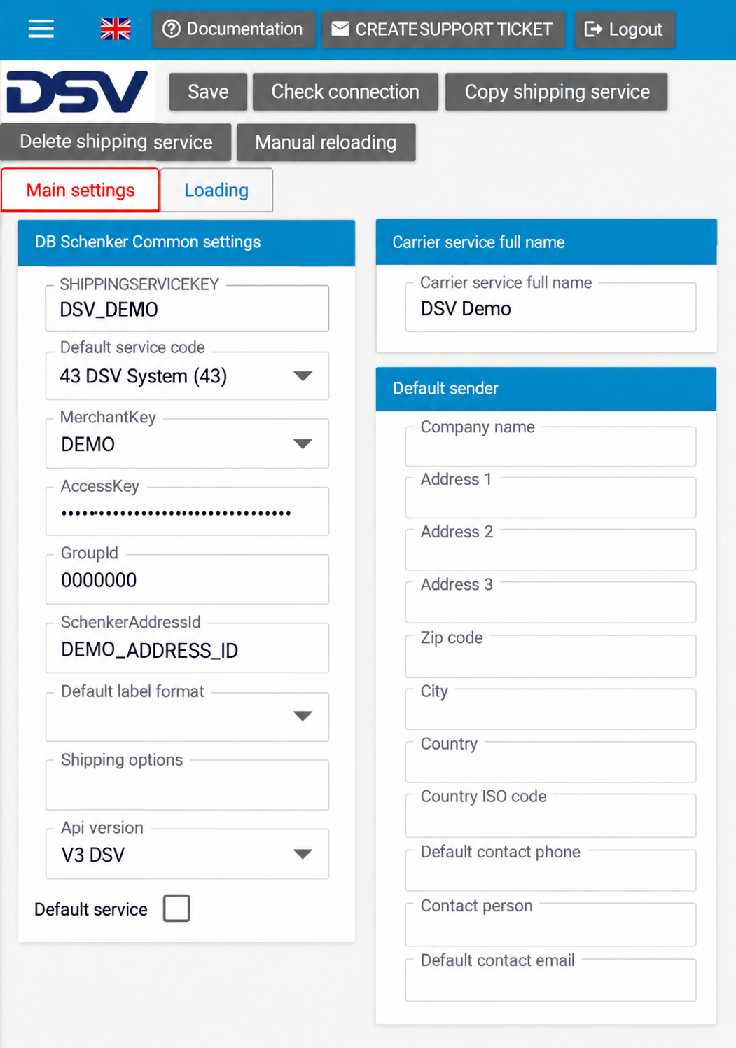Open the Documentation page

click(x=234, y=29)
